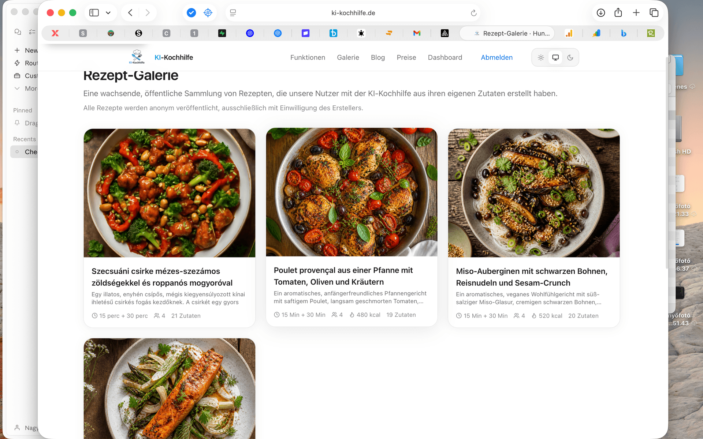Image resolution: width=703 pixels, height=439 pixels.
Task: Open the salmon with asparagus recipe photo
Action: pyautogui.click(x=170, y=389)
